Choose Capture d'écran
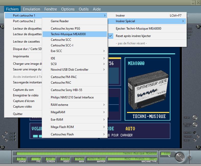201x166 pixels. [x=23, y=101]
